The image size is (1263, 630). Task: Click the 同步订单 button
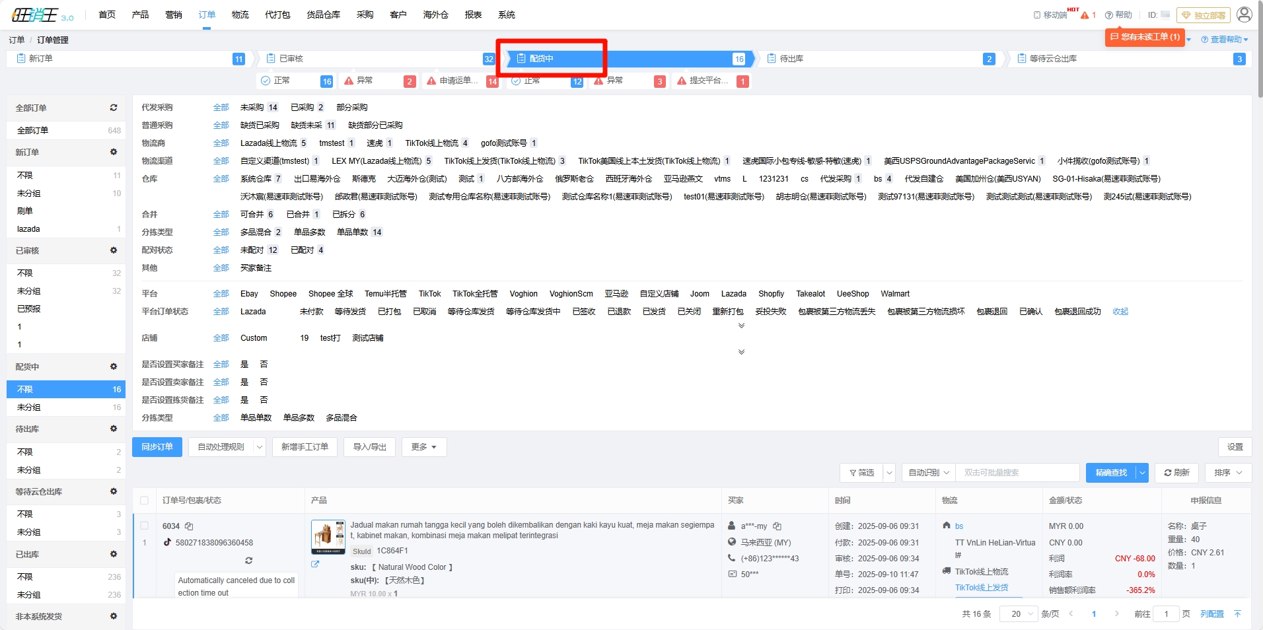tap(157, 447)
